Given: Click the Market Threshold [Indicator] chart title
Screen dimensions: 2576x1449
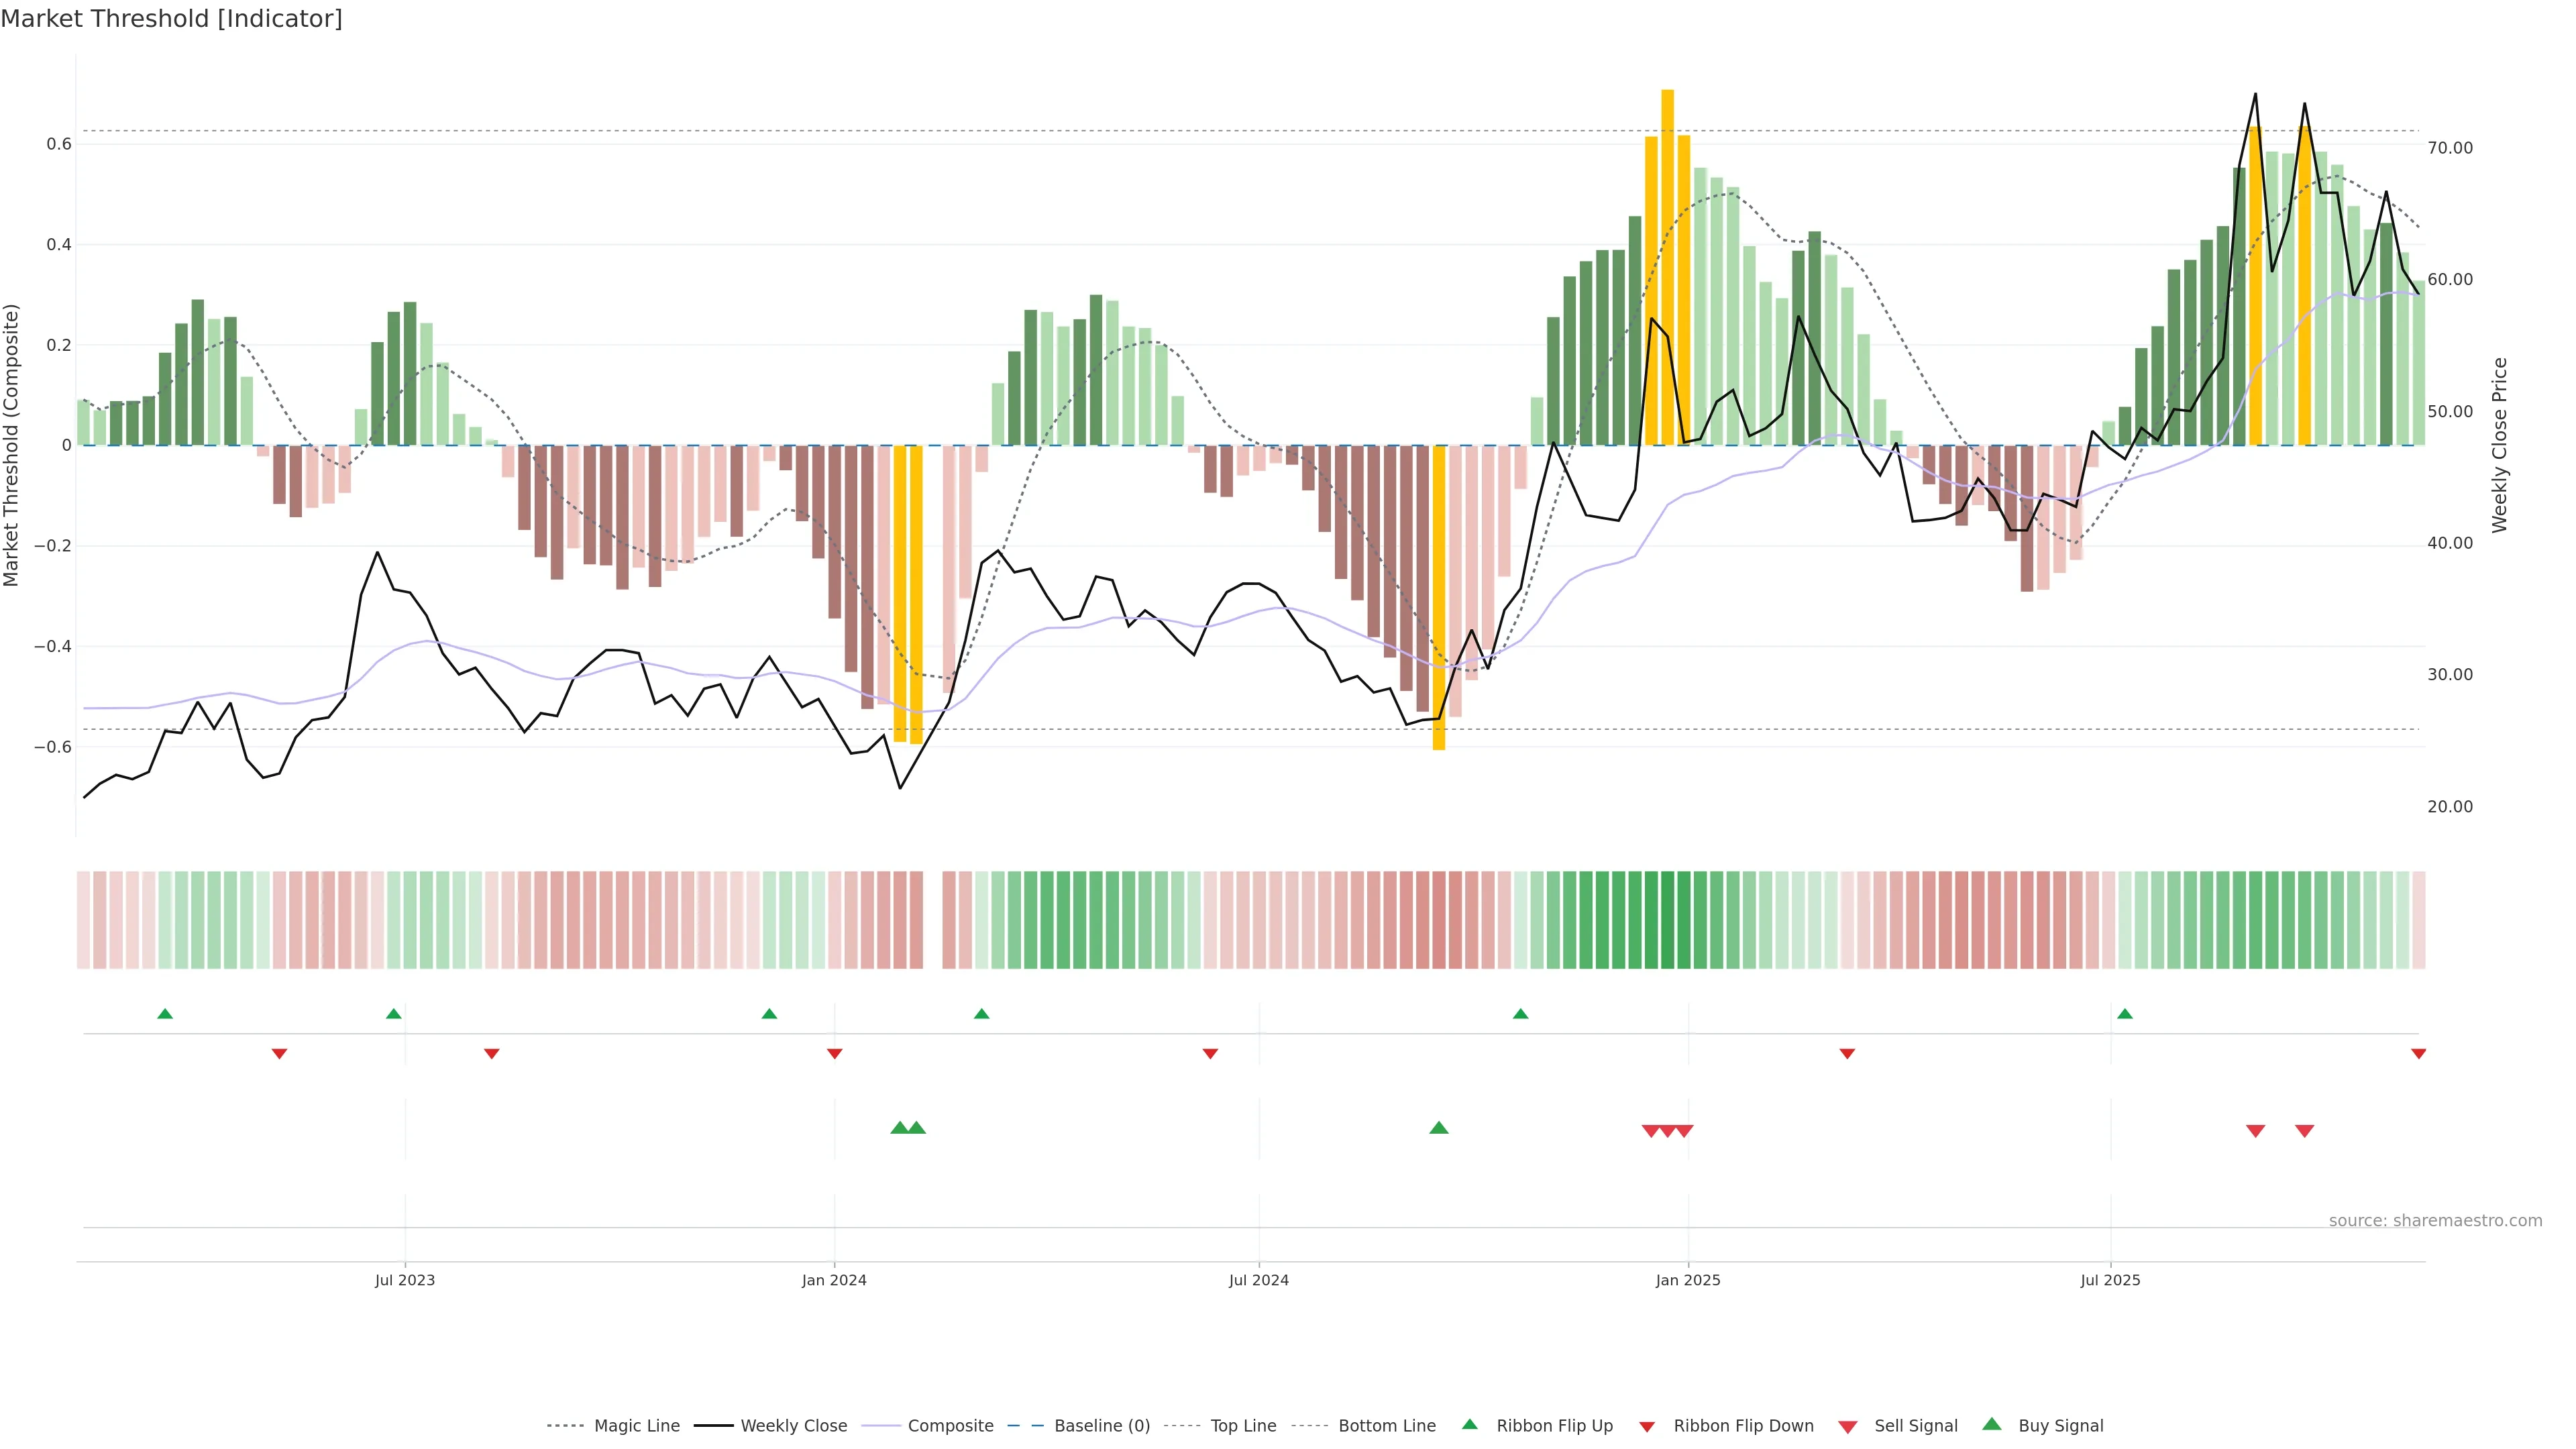Looking at the screenshot, I should (x=171, y=19).
